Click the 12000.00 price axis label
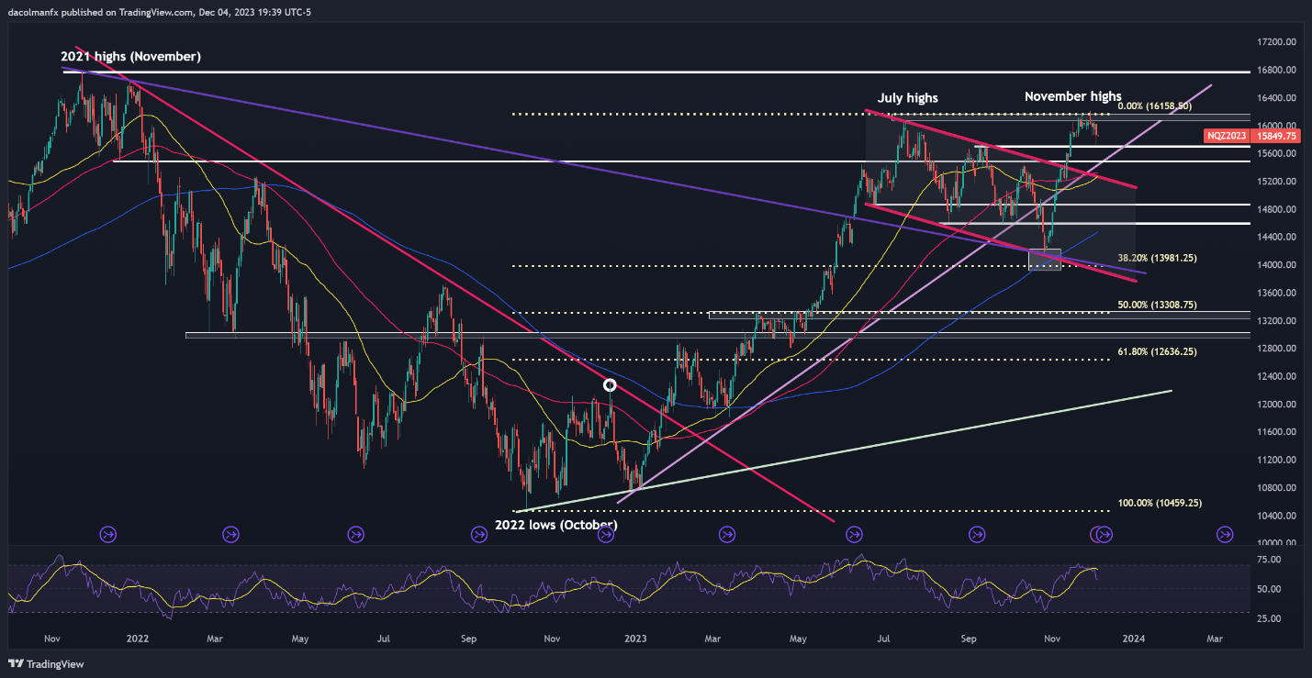This screenshot has height=678, width=1312. [x=1277, y=405]
